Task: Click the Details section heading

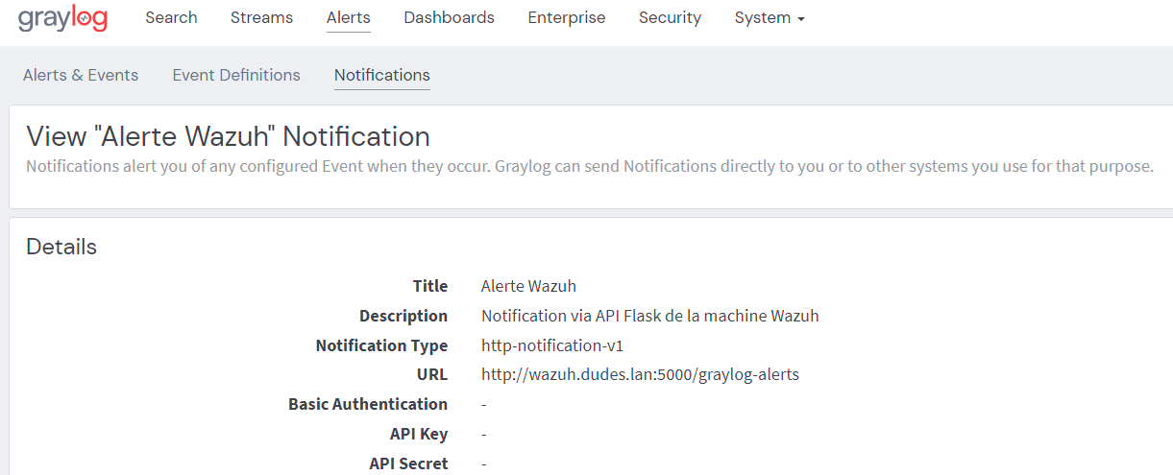Action: click(x=61, y=247)
